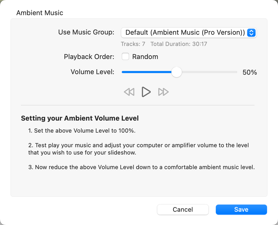Viewport: 278px width, 225px height.
Task: Click the Random checkbox label text
Action: 145,57
